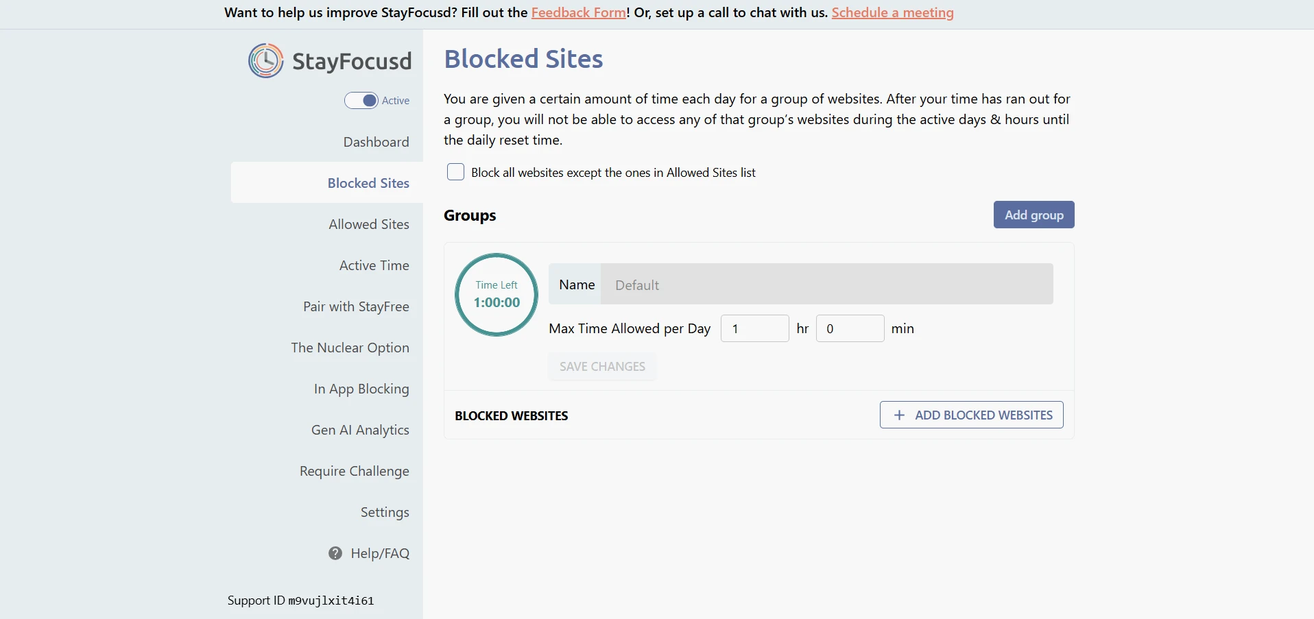Click the Max Time Allowed per Day label
The width and height of the screenshot is (1314, 619).
tap(630, 328)
